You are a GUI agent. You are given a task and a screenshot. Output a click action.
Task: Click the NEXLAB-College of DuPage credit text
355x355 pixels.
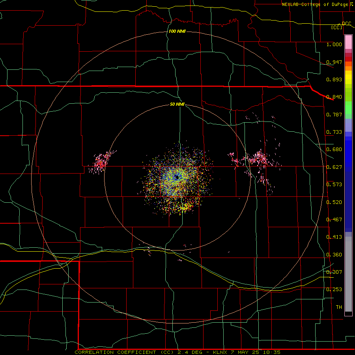[x=315, y=4]
